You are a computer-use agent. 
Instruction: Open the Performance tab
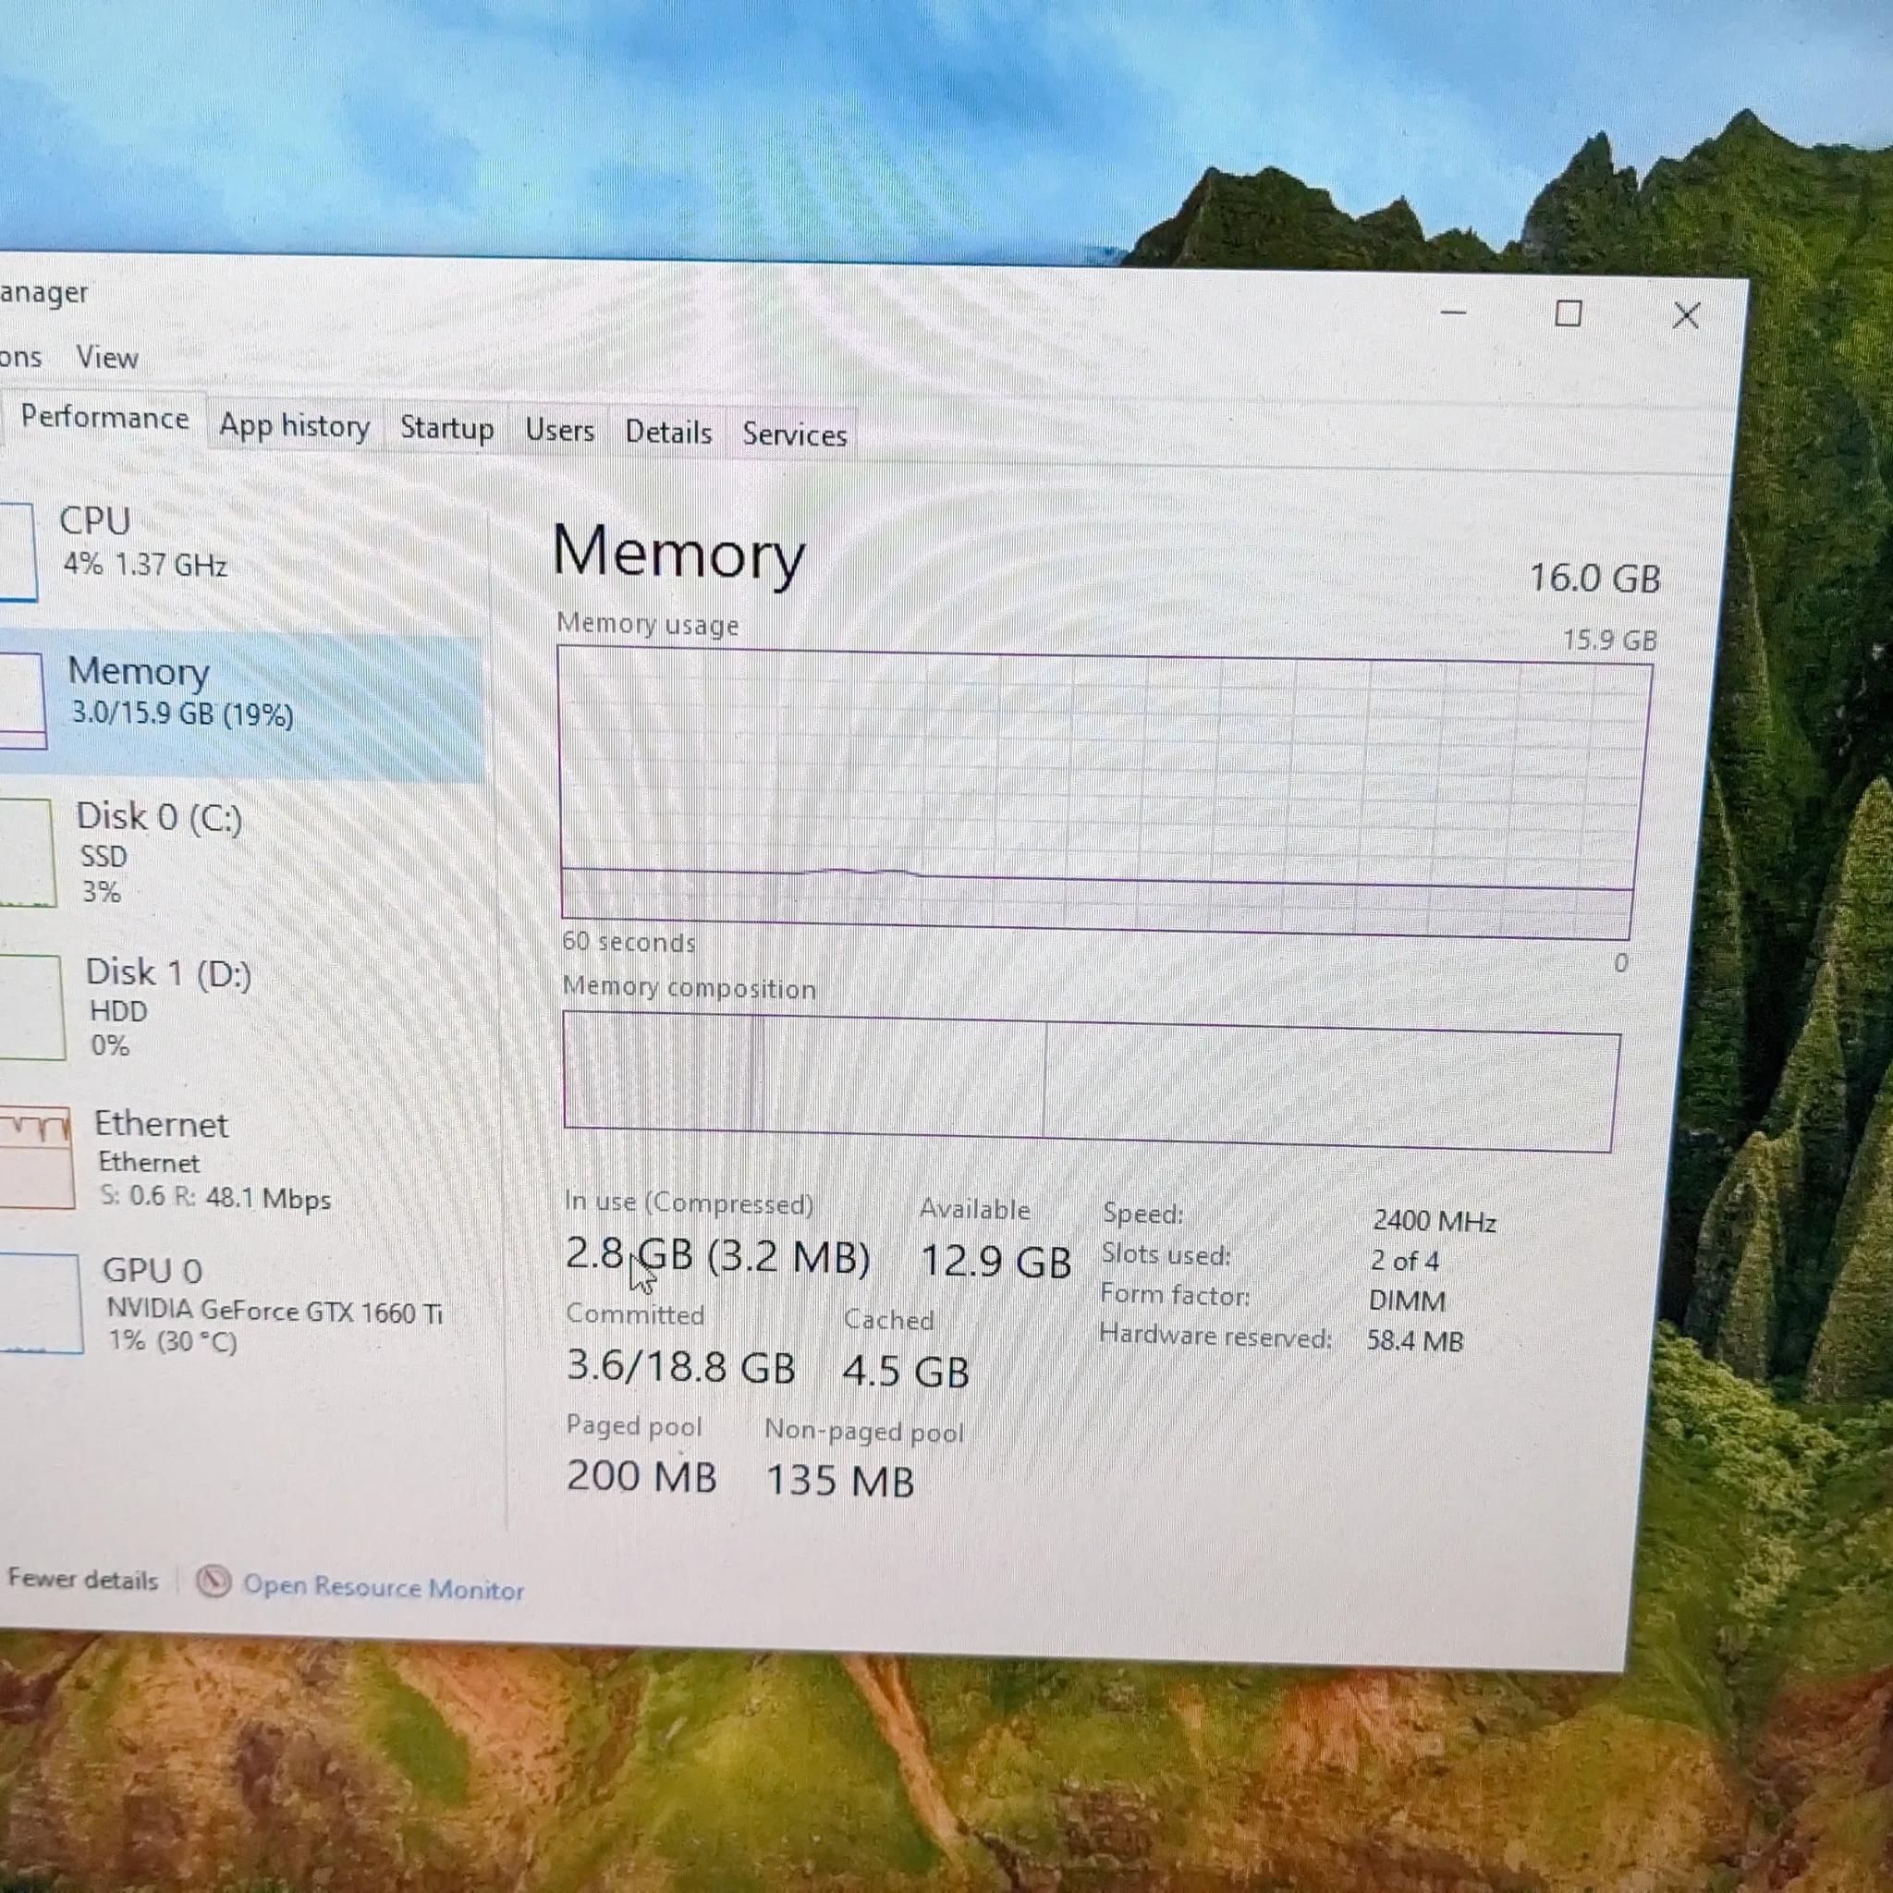pos(104,419)
